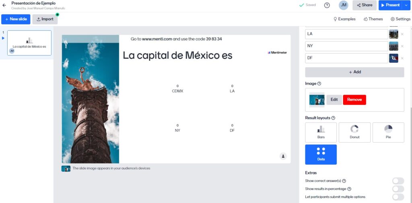Select the slide 1 thumbnail

pyautogui.click(x=29, y=43)
